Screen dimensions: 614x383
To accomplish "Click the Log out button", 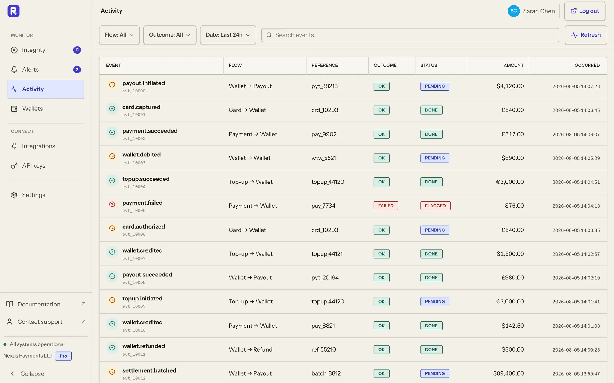I will 585,11.
